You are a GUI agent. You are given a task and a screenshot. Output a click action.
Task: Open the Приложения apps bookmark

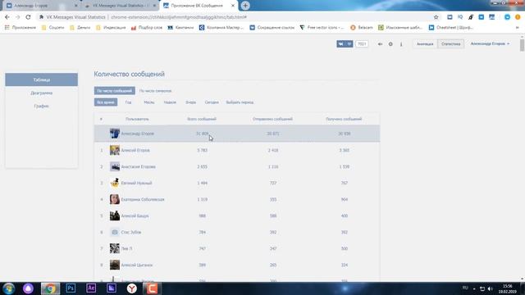click(x=21, y=27)
